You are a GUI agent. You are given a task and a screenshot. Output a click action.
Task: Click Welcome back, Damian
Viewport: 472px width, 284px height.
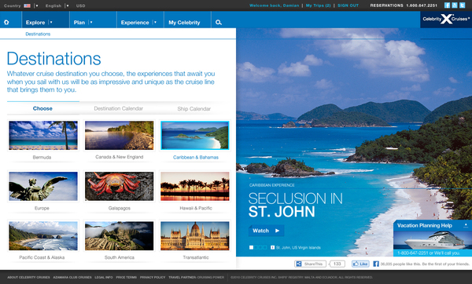point(275,5)
